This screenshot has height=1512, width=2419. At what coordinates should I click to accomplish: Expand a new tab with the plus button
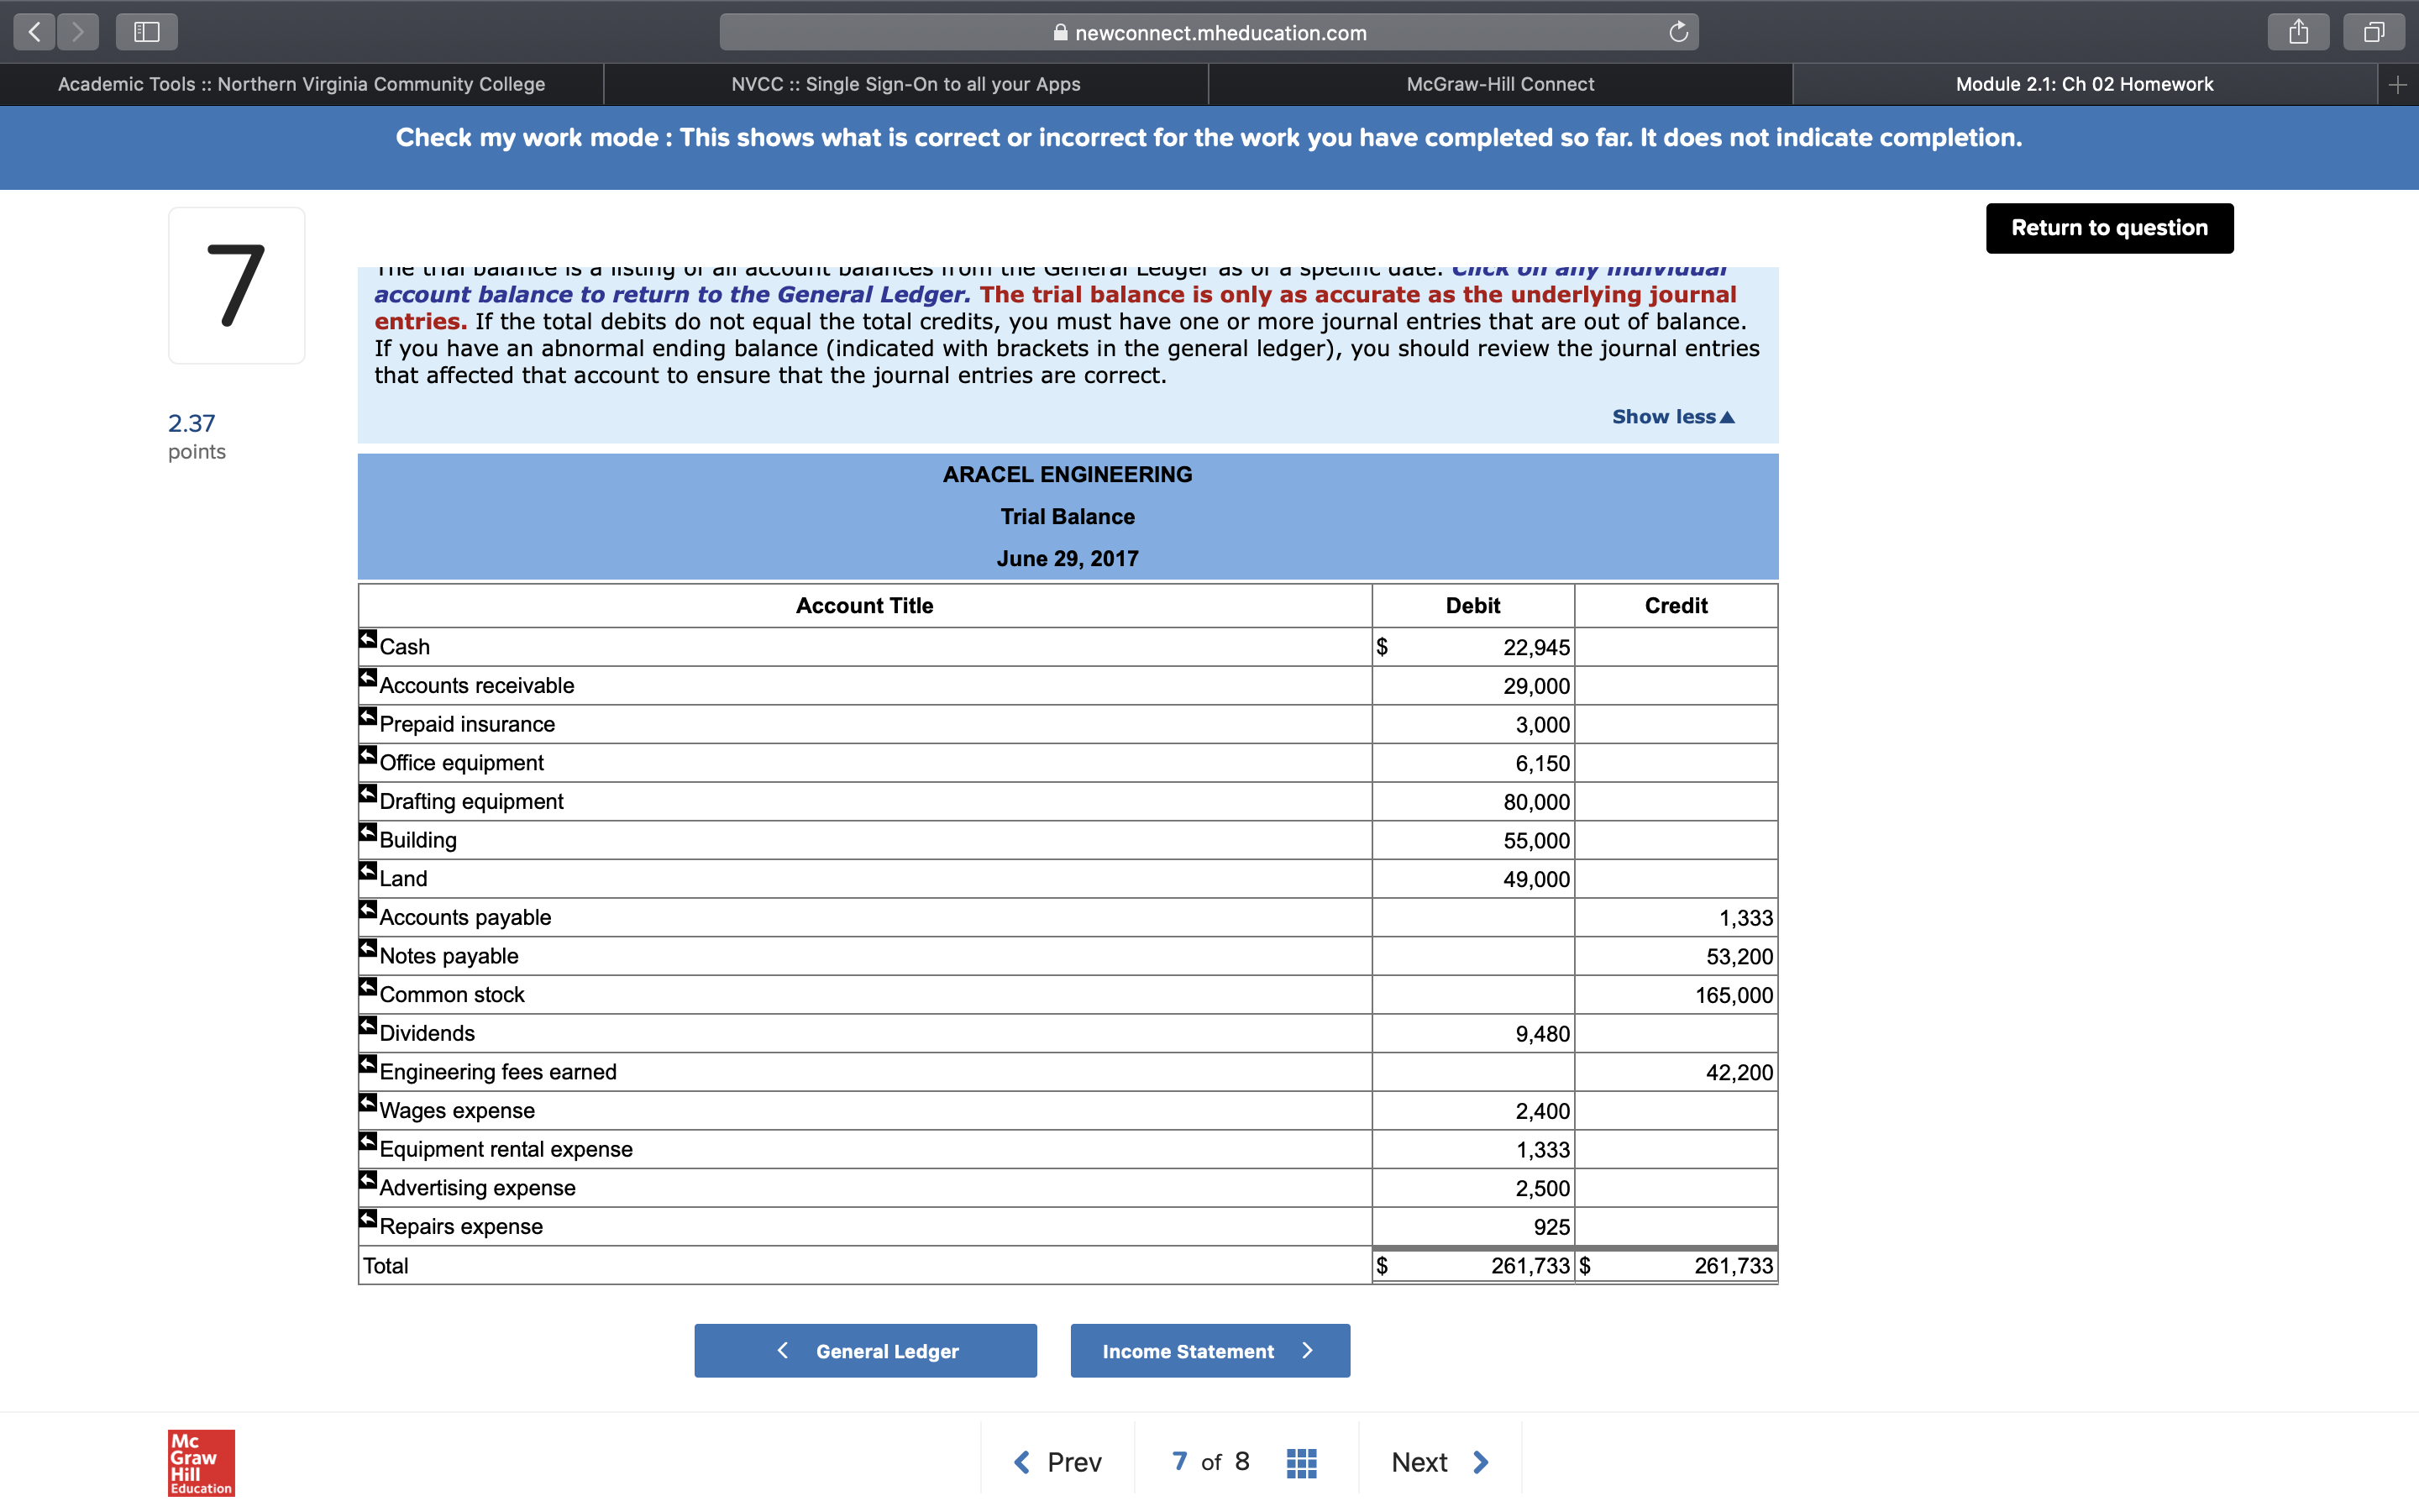point(2398,84)
